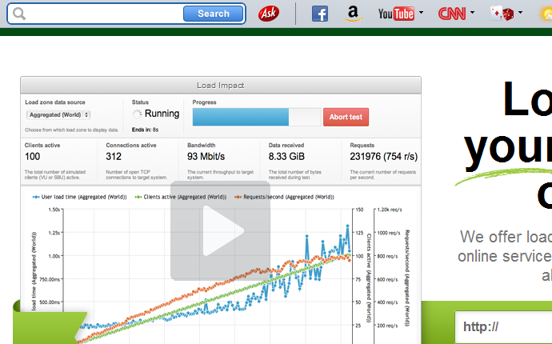Open the Ask toolbar icon
Viewport: 552px width, 344px height.
pos(269,14)
